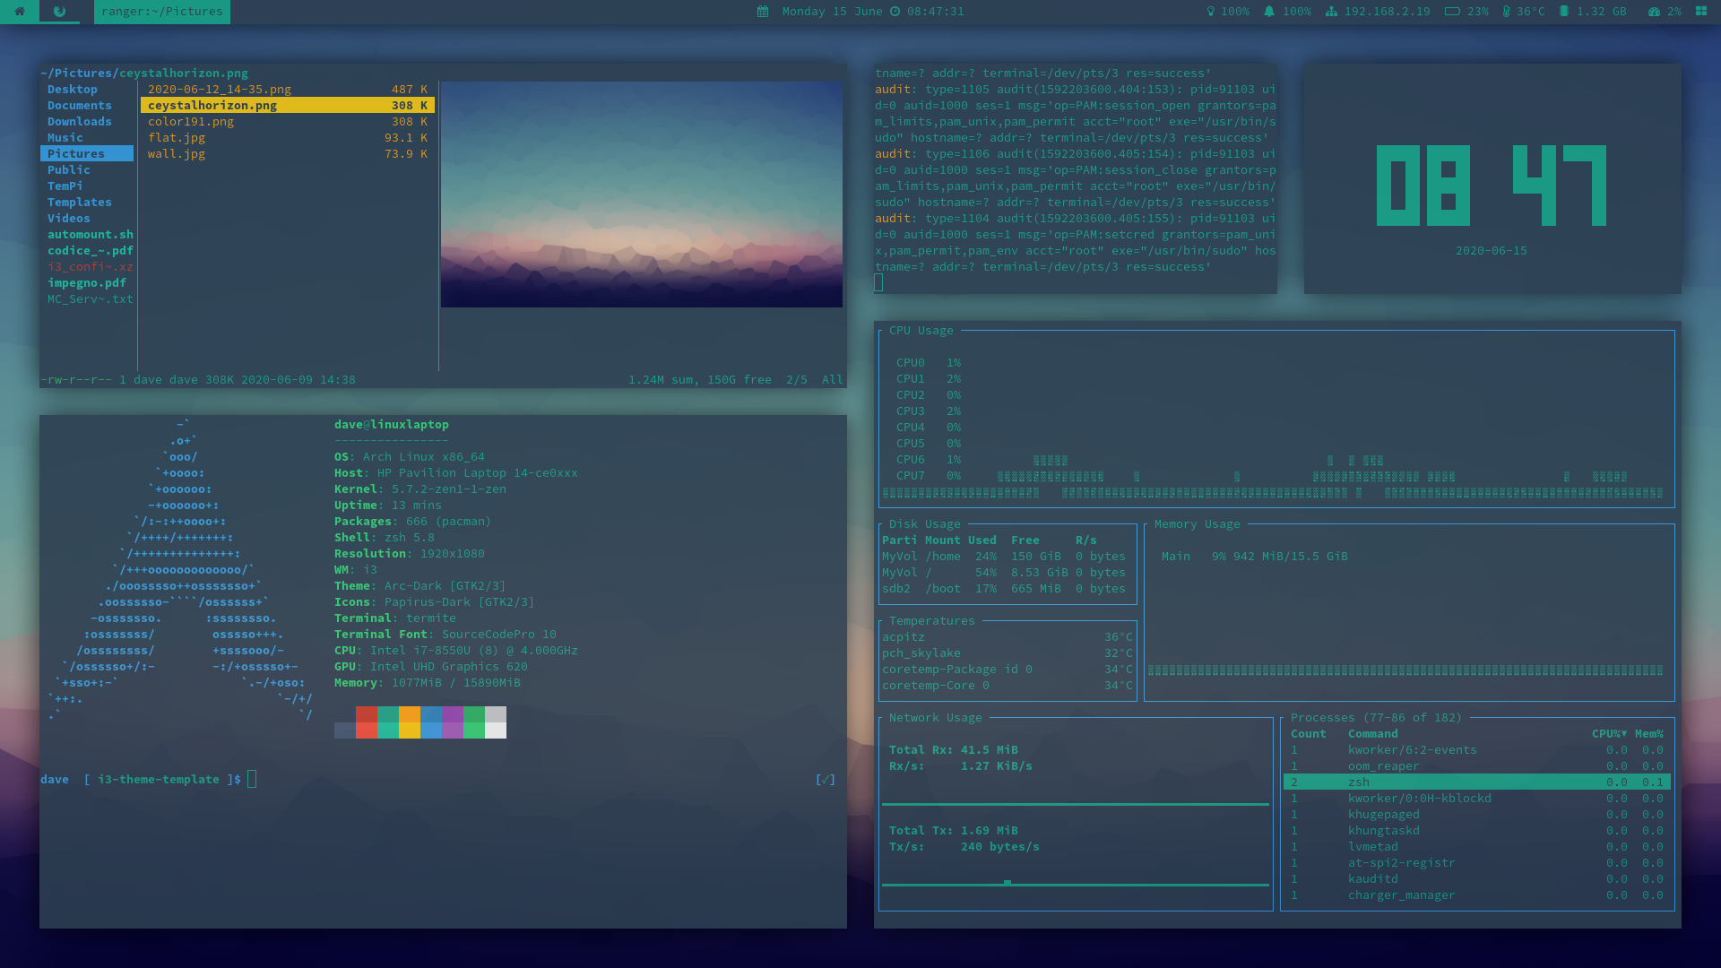
Task: Click dave@linuxlaptop hostname in neofetch
Action: coord(391,424)
